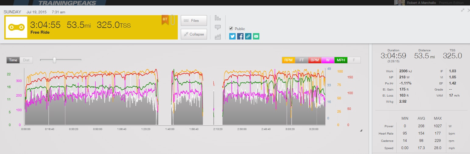The width and height of the screenshot is (470, 154).
Task: Copy the workout link via chain icon
Action: (x=248, y=36)
